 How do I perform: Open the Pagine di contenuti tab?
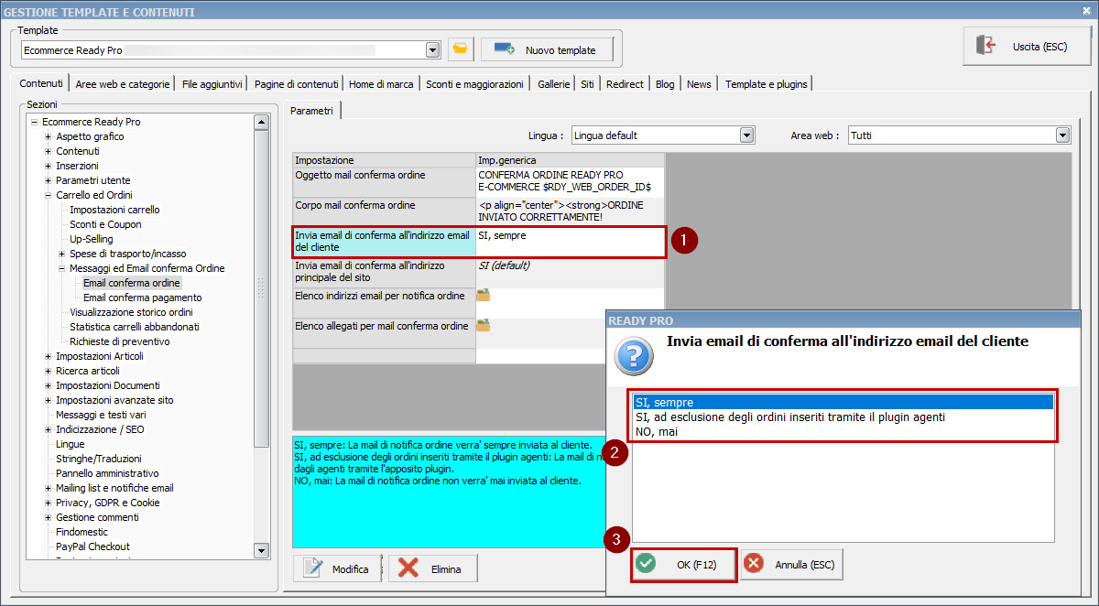pyautogui.click(x=297, y=83)
